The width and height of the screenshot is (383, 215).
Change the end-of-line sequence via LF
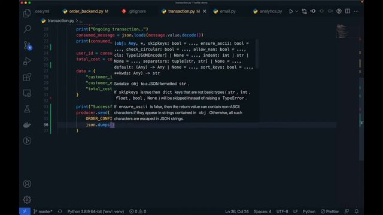point(295,211)
